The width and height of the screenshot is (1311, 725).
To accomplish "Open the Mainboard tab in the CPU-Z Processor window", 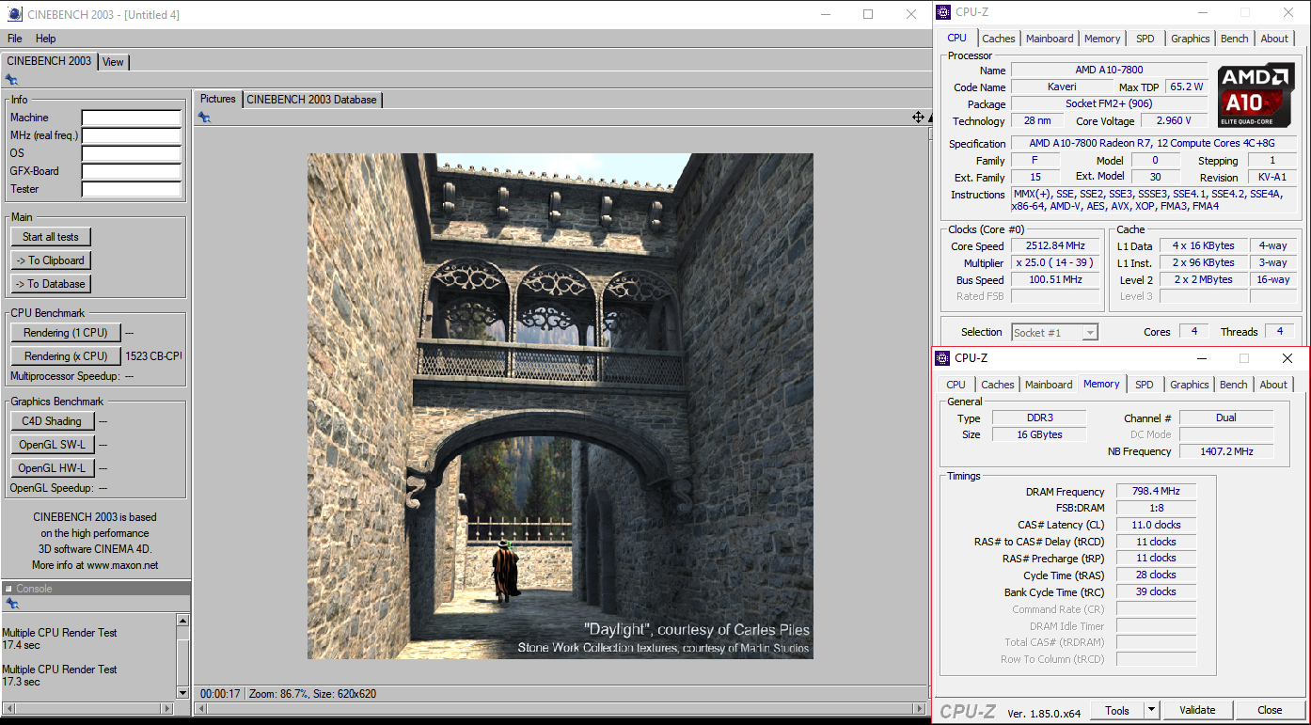I will click(x=1050, y=39).
